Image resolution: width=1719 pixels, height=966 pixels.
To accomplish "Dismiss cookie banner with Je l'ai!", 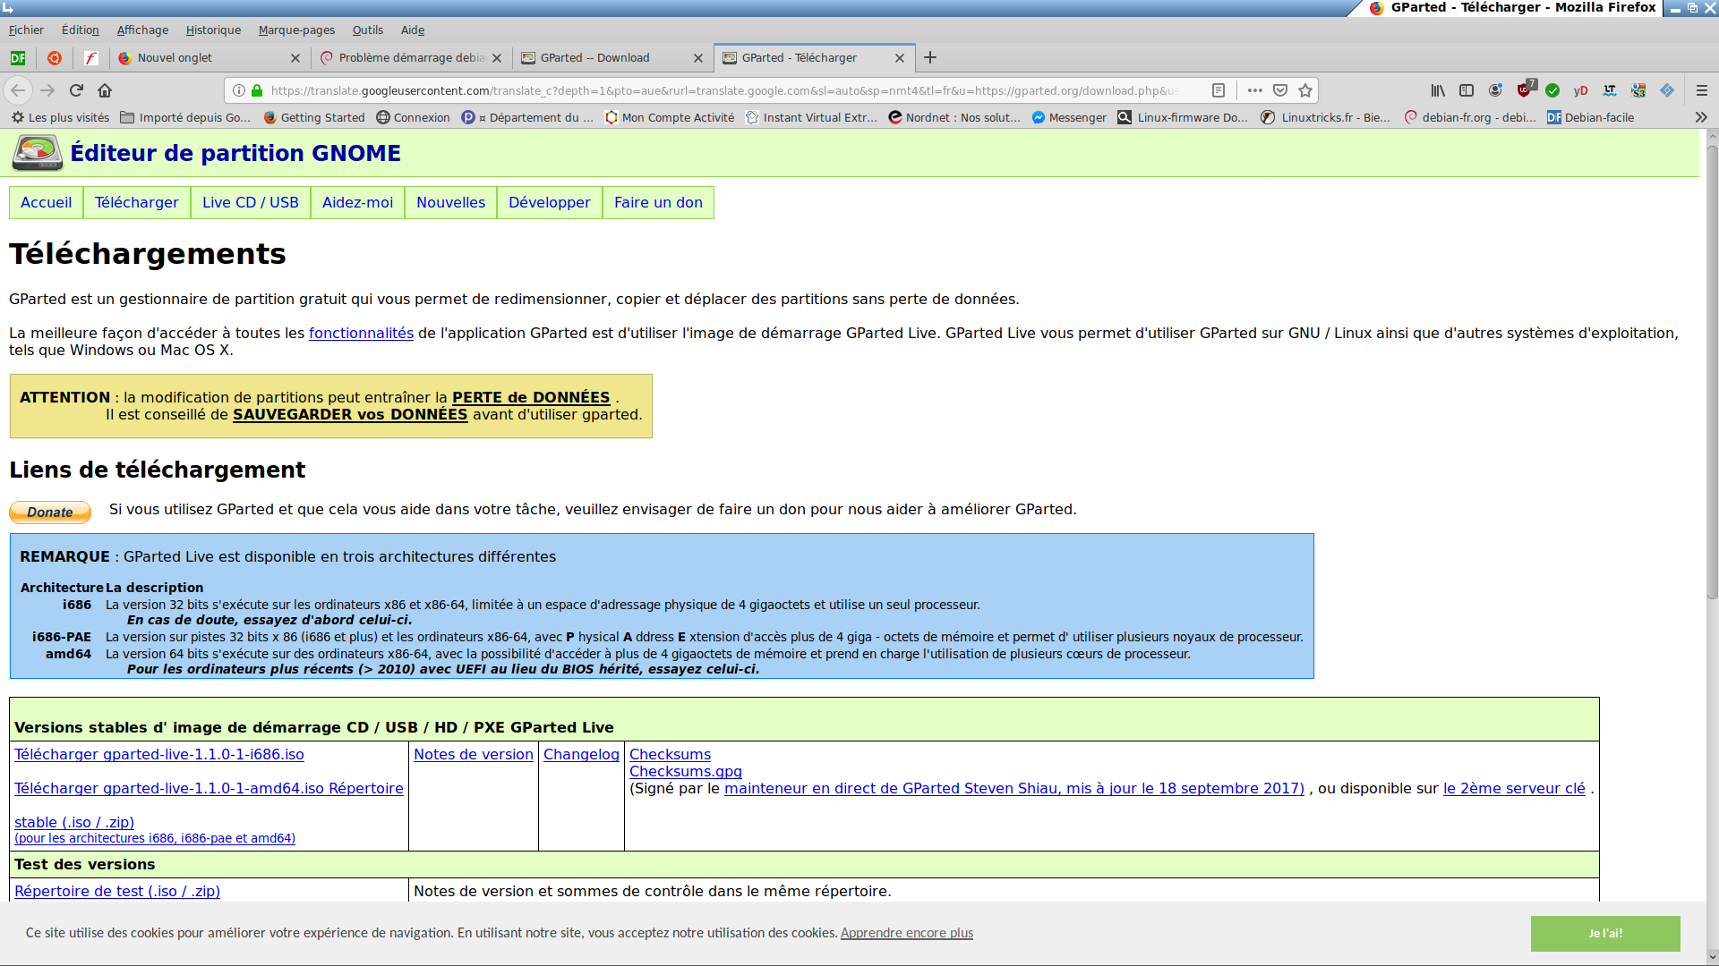I will point(1605,934).
